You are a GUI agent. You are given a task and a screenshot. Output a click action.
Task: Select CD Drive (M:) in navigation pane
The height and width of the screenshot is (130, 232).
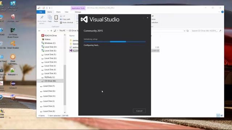pos(50,81)
